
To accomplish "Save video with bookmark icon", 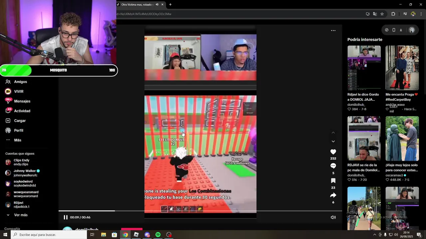I will click(333, 181).
